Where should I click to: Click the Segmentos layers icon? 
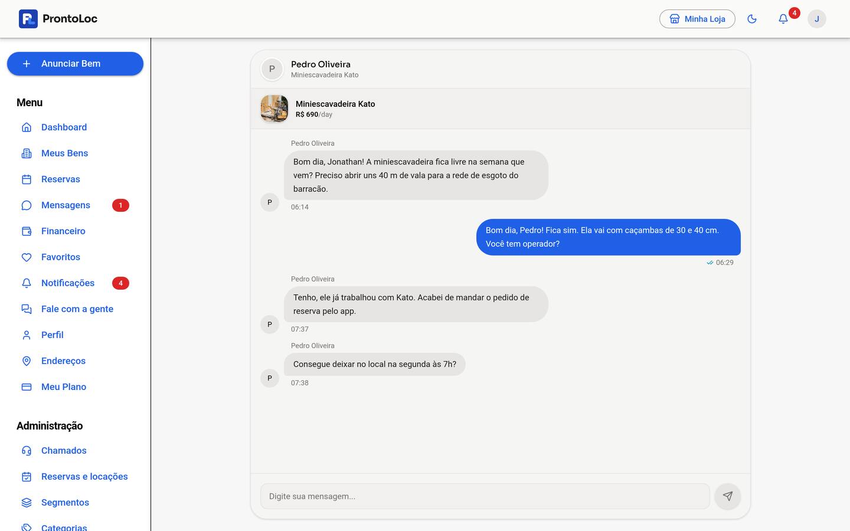pyautogui.click(x=27, y=503)
